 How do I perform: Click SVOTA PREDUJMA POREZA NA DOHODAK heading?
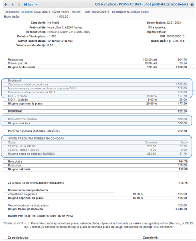[36, 139]
